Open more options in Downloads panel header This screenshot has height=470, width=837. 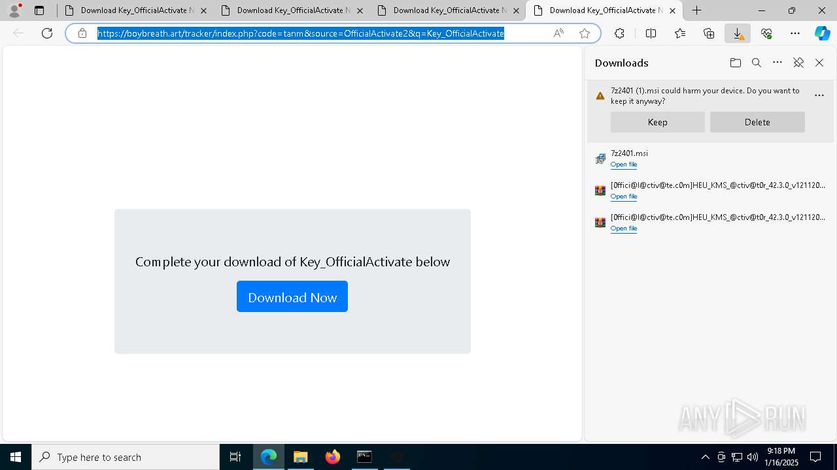click(777, 63)
